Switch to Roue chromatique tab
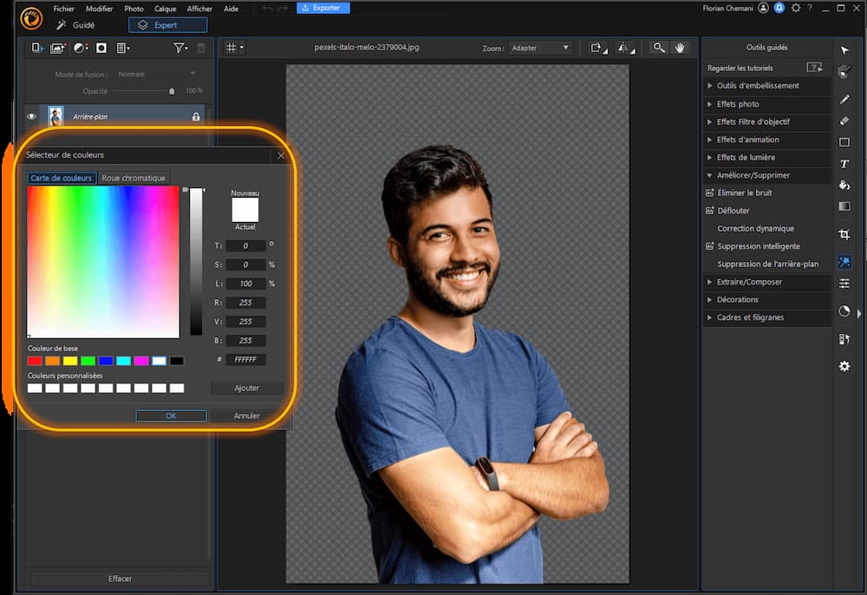Viewport: 867px width, 595px height. point(134,178)
